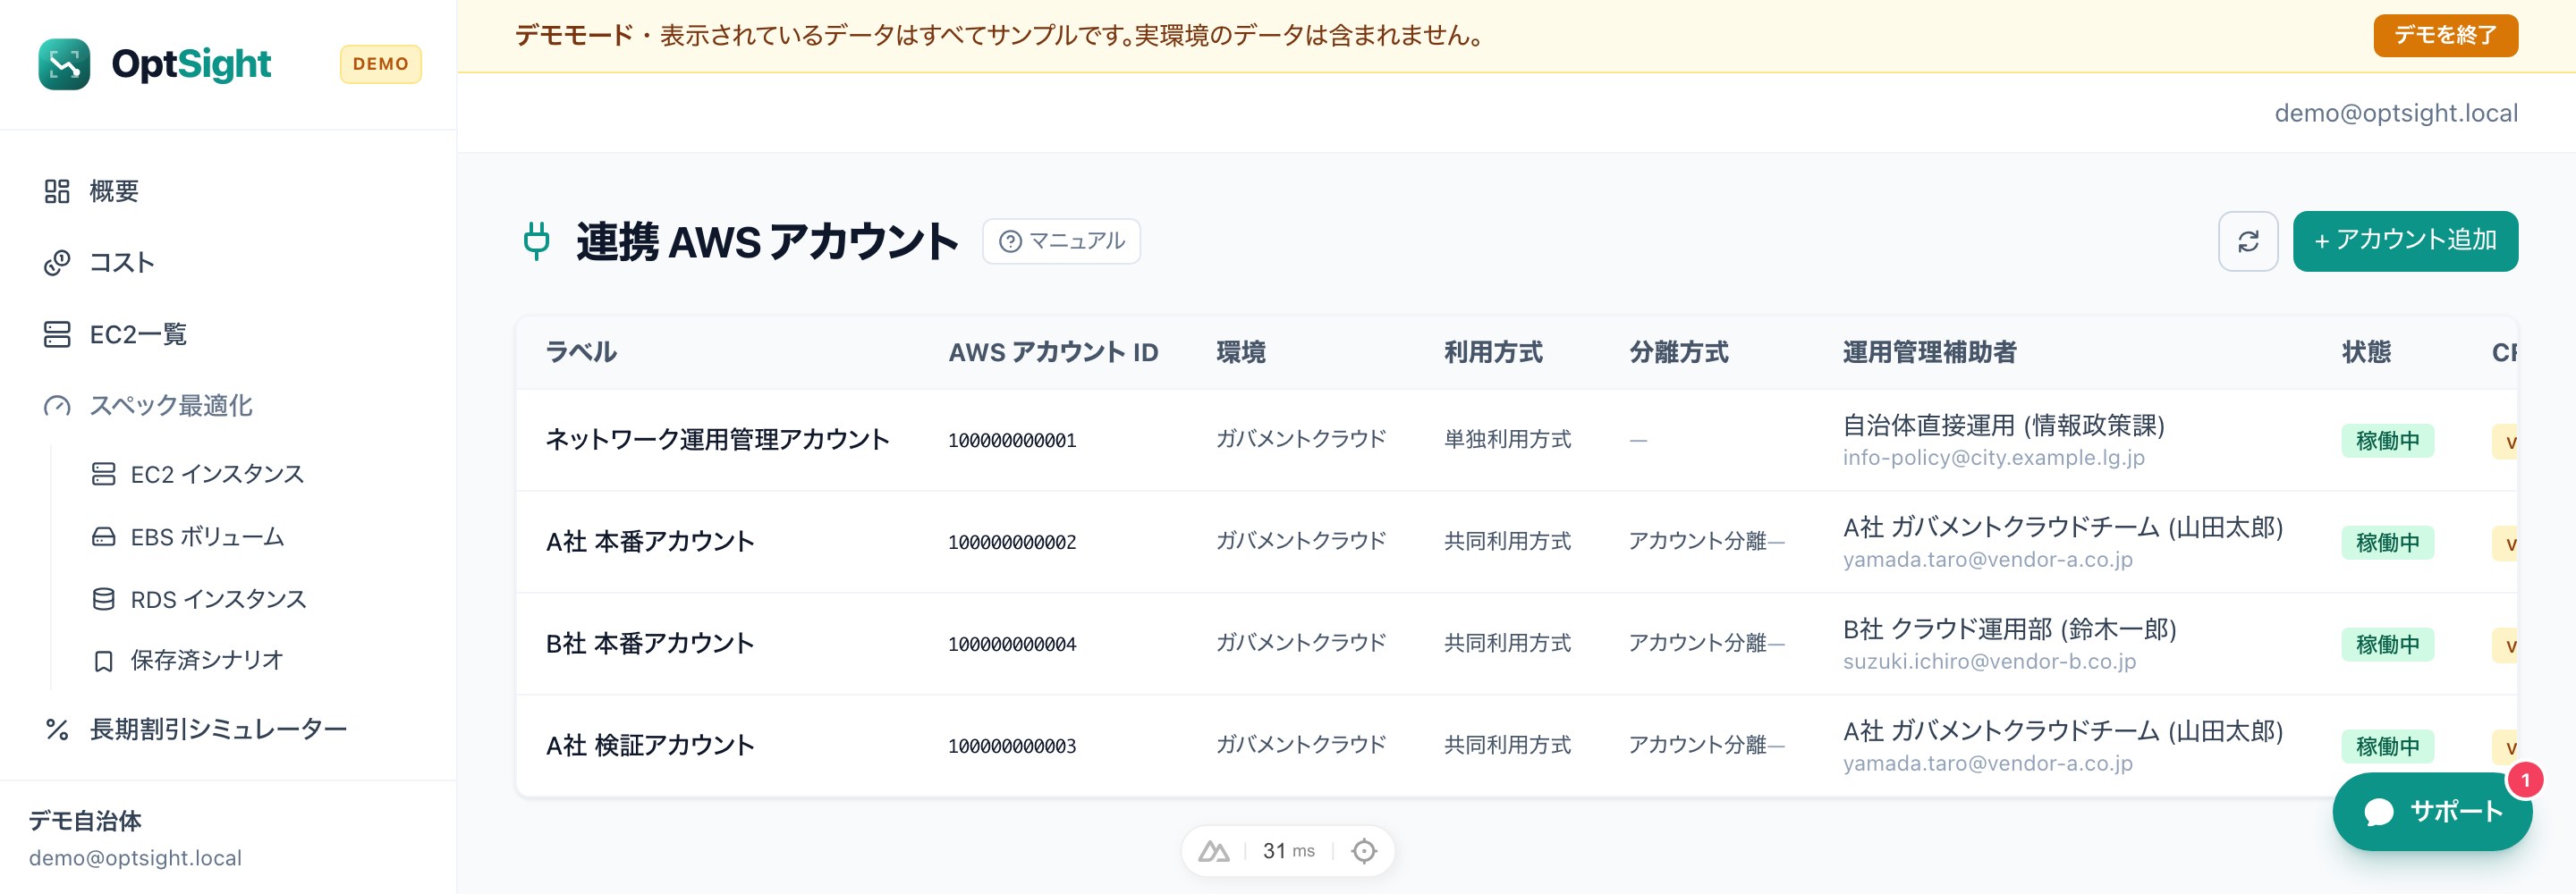Screen dimensions: 2576x894
Task: Click 稼働中 badge in A社 検証アカウント row
Action: pyautogui.click(x=2387, y=746)
